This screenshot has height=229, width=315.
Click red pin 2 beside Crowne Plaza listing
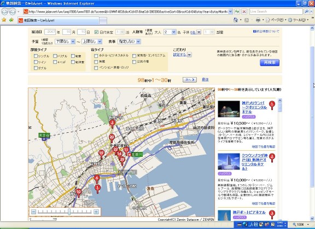pos(272,158)
